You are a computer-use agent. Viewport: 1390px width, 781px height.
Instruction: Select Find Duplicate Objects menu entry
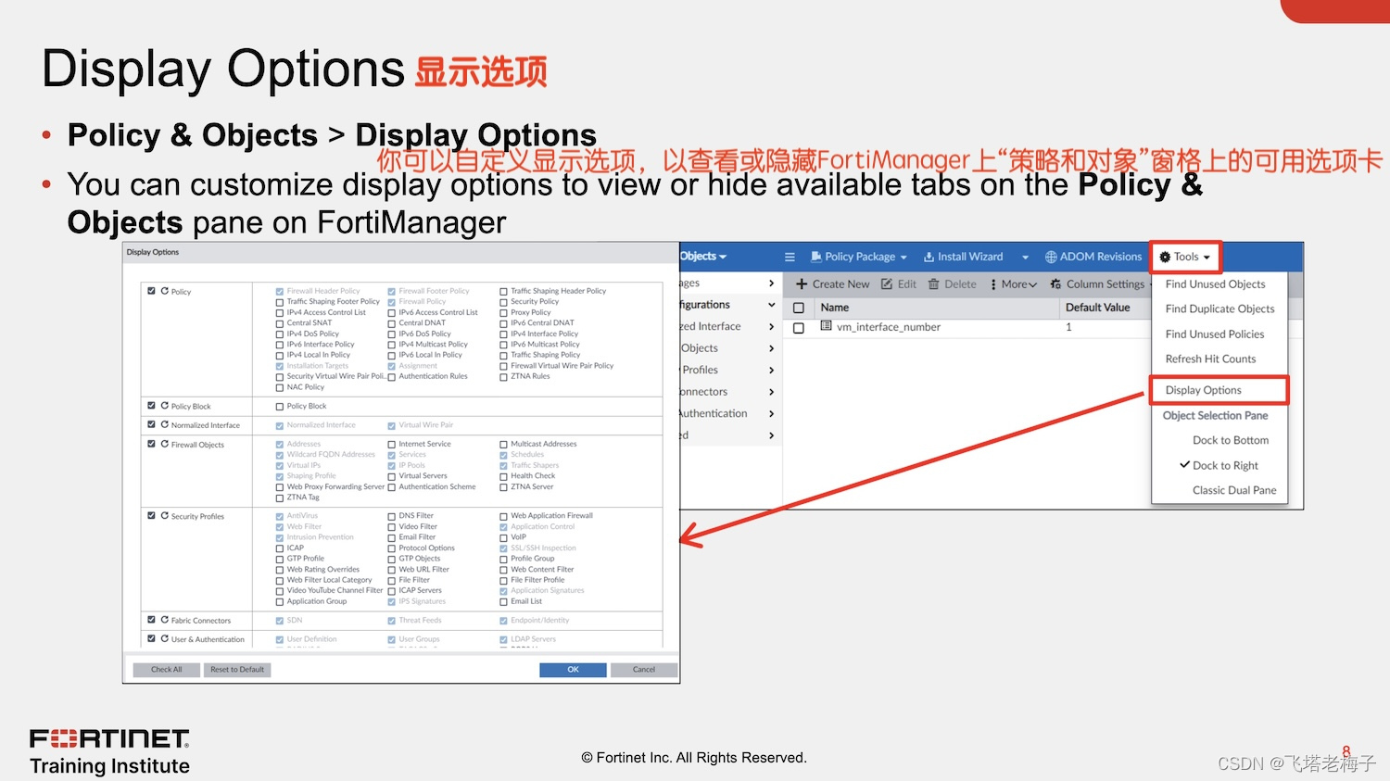1219,309
